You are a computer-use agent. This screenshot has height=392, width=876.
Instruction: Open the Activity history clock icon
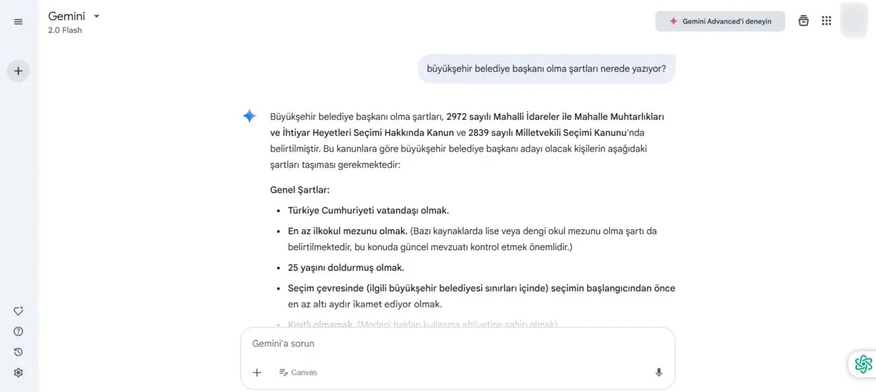click(18, 352)
